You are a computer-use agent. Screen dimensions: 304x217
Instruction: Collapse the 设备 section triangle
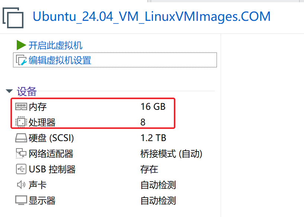click(x=9, y=91)
